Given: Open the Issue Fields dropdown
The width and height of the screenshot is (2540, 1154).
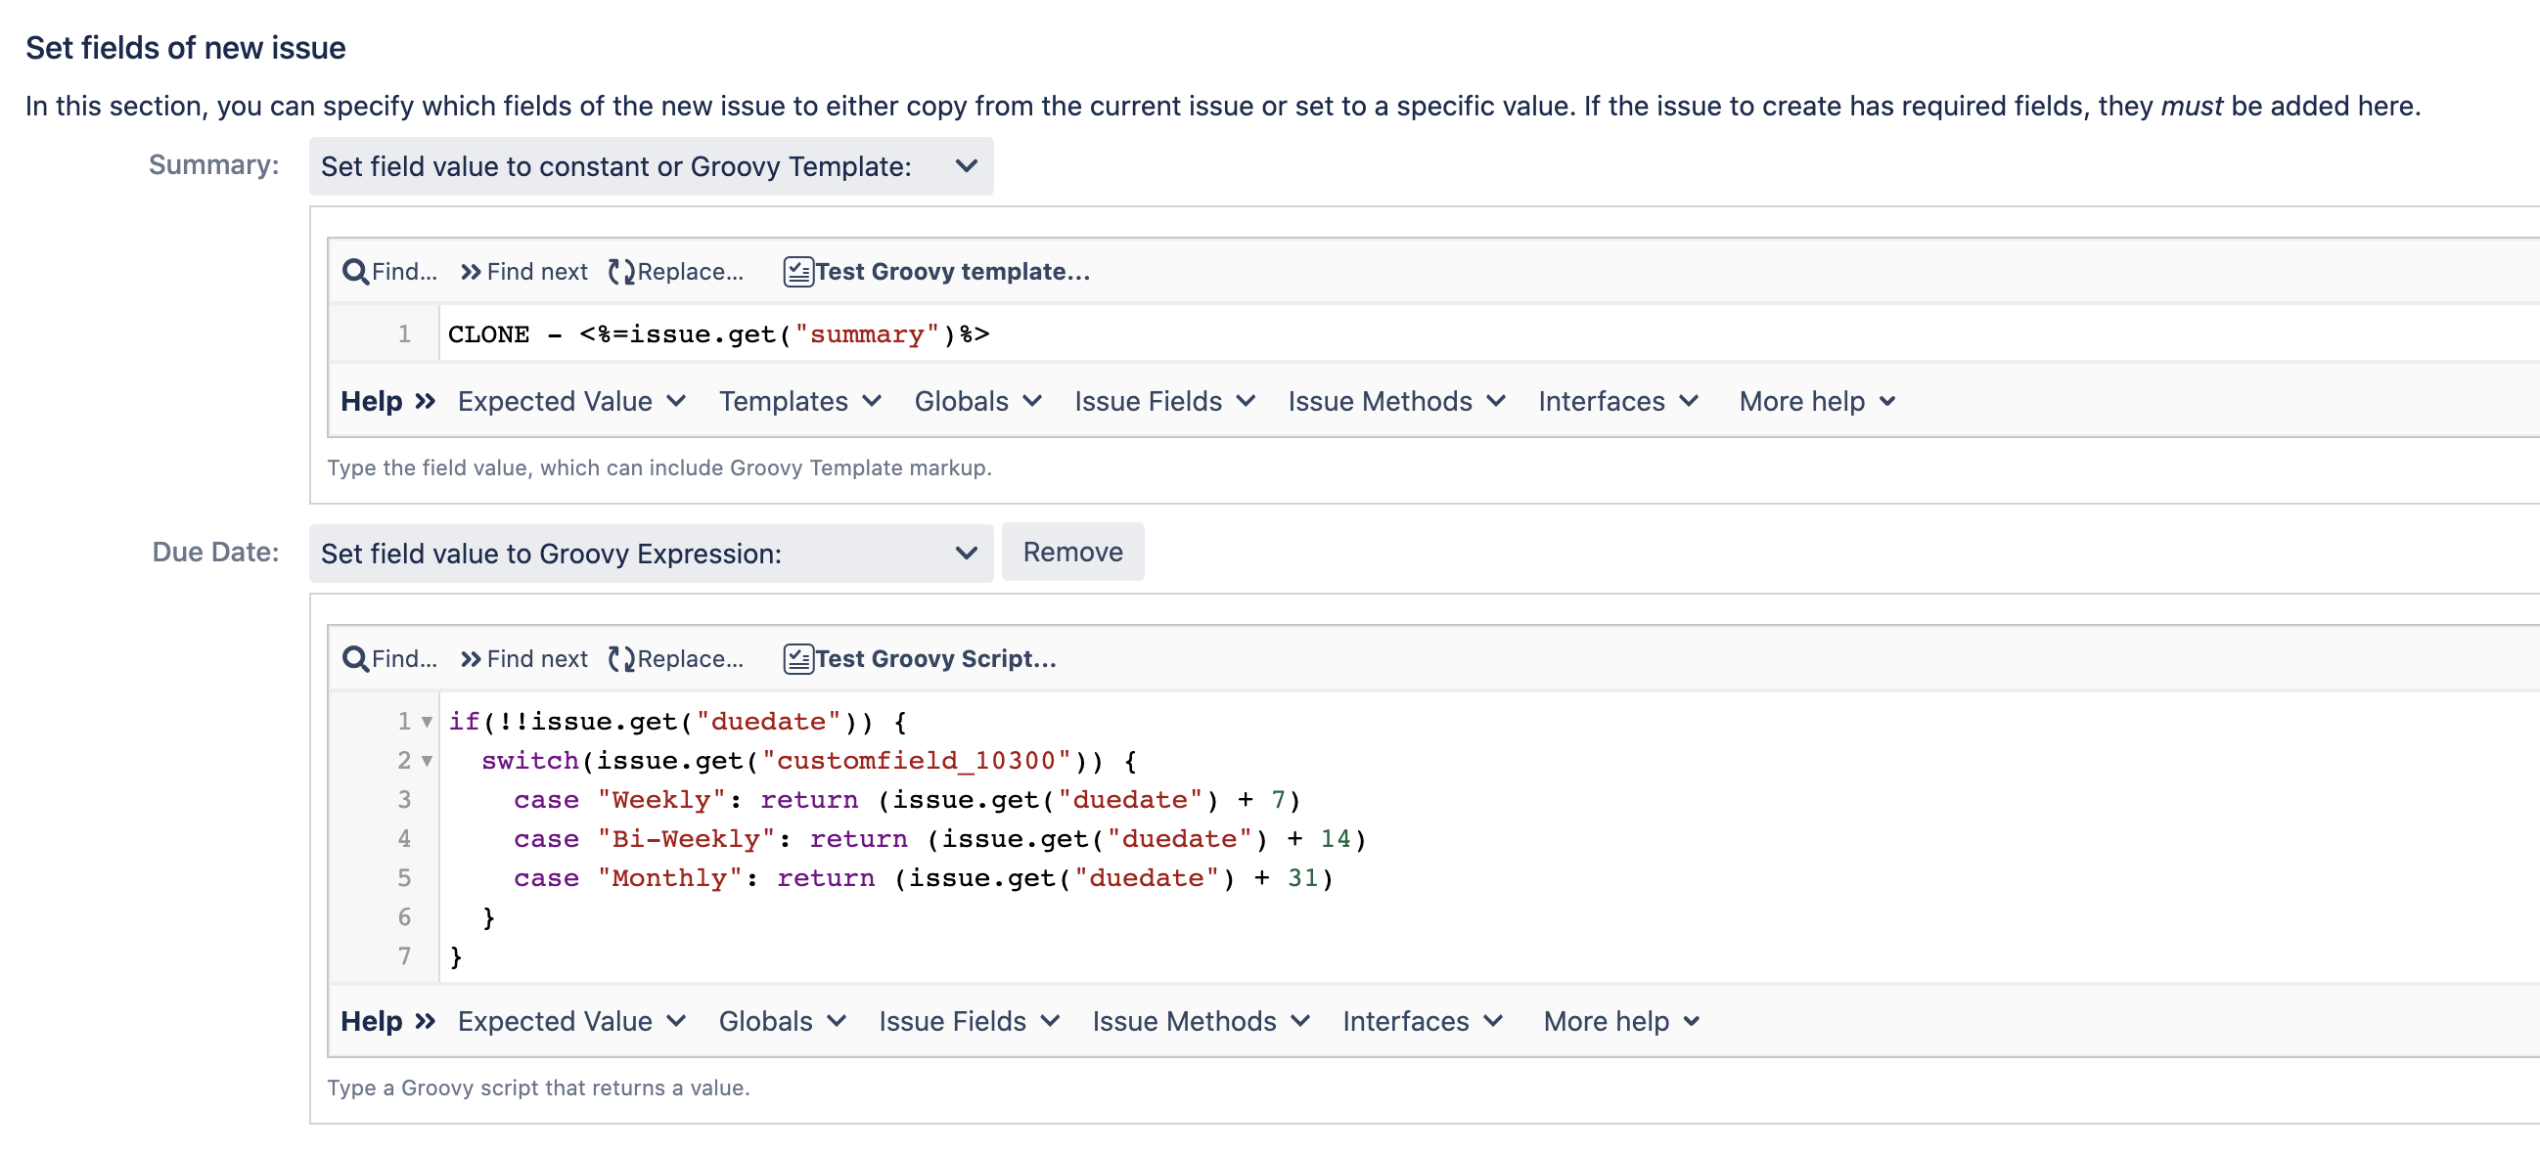Looking at the screenshot, I should click(1163, 401).
